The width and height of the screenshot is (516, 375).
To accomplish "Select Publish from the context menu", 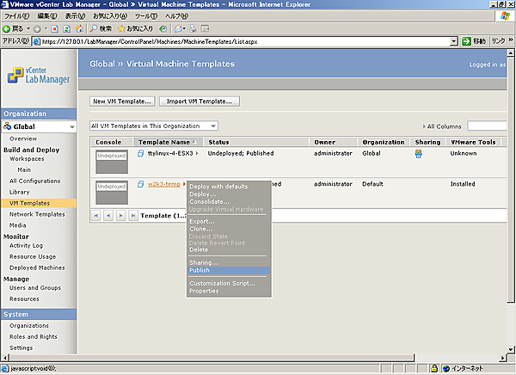I will pos(199,270).
